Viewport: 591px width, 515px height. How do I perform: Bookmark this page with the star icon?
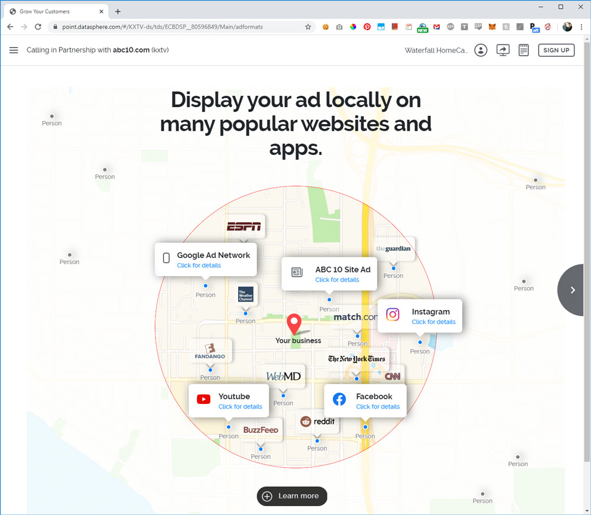tap(308, 27)
